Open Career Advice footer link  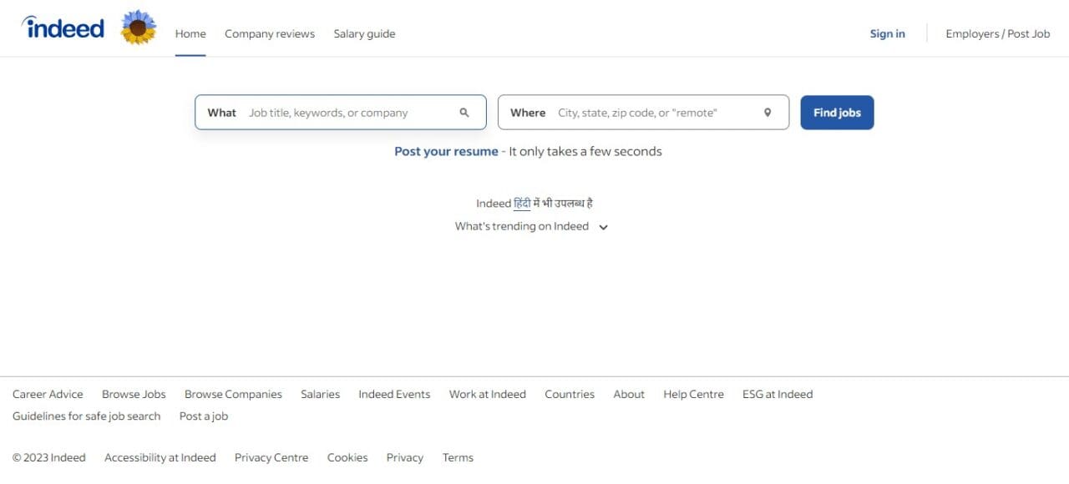(48, 395)
